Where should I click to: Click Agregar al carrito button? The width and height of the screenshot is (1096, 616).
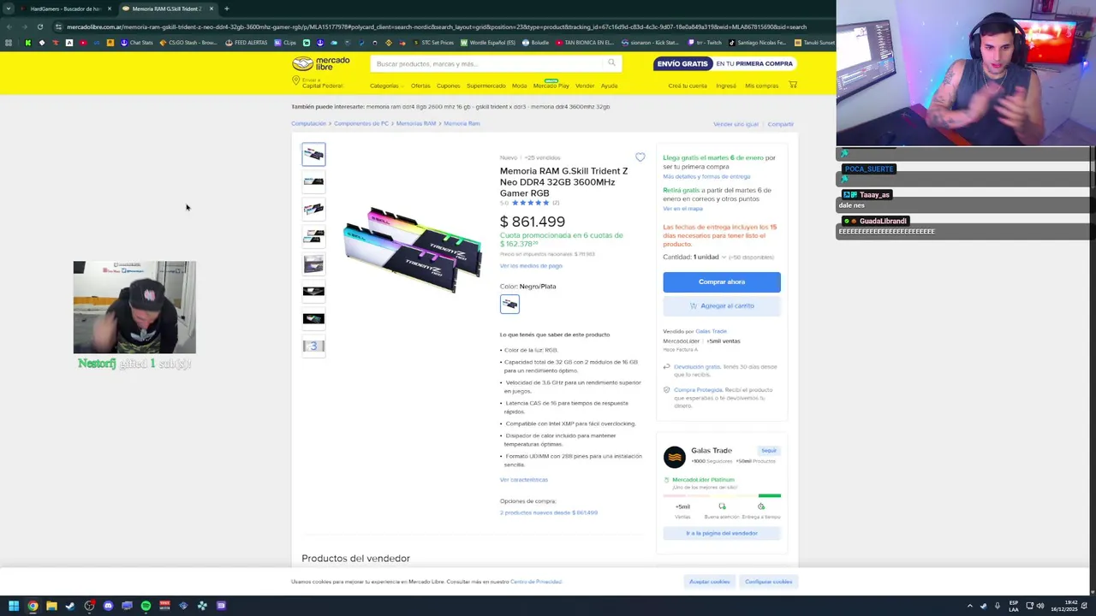point(722,305)
